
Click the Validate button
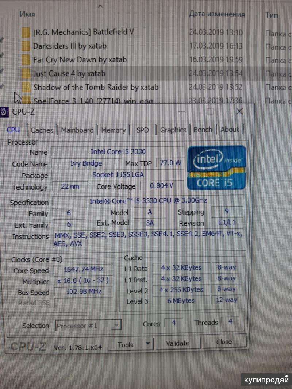(178, 343)
